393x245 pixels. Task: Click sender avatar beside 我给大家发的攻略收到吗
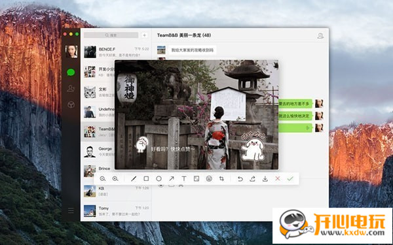(x=161, y=50)
